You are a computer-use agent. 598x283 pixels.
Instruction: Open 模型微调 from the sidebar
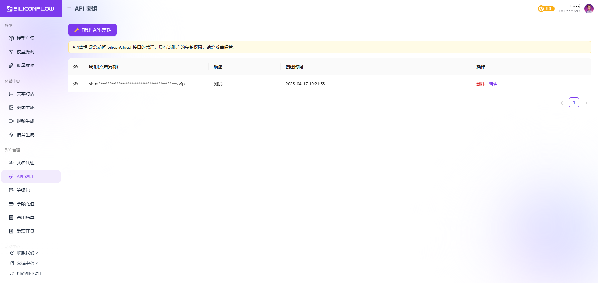click(25, 52)
